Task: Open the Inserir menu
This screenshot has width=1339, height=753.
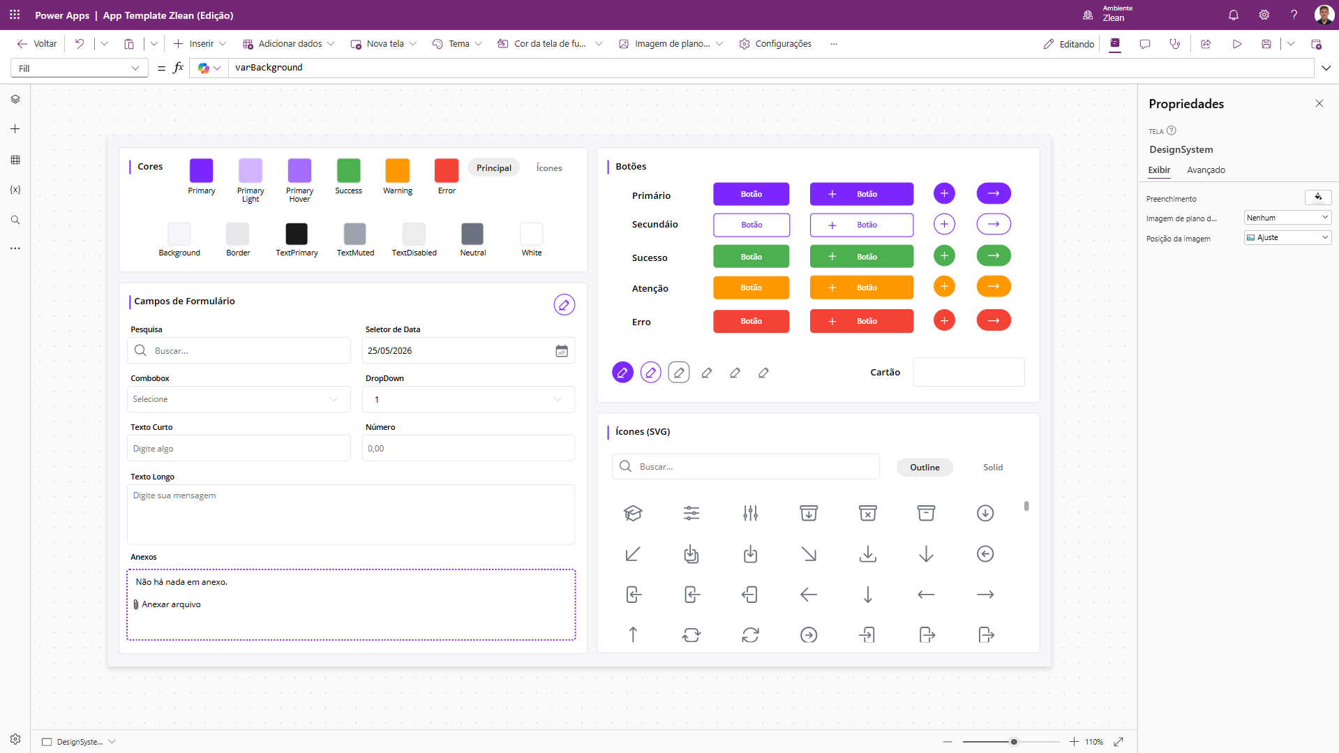Action: point(200,44)
